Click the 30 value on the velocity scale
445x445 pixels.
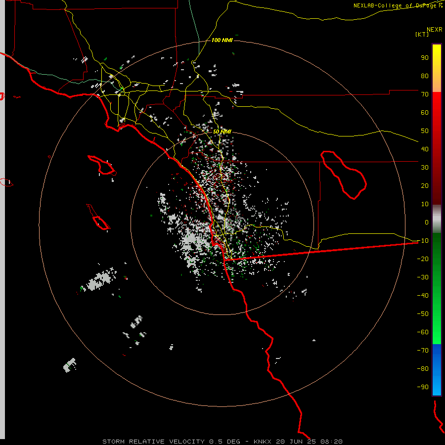pos(425,168)
